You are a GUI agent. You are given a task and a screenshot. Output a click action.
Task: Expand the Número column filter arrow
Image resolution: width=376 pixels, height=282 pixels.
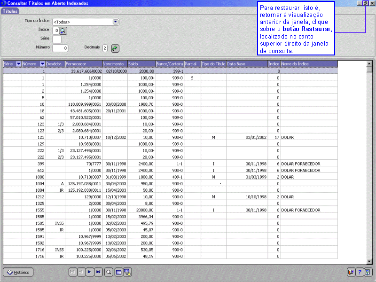[42, 64]
